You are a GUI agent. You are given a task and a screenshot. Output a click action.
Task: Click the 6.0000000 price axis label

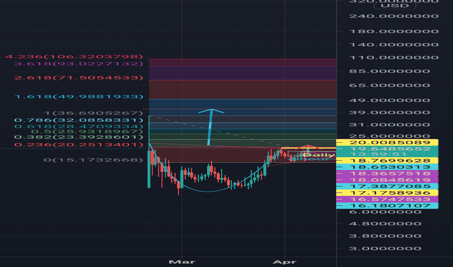click(x=385, y=212)
